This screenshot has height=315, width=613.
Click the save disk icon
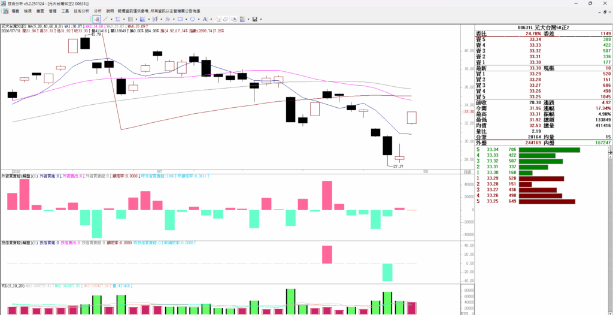click(x=255, y=19)
